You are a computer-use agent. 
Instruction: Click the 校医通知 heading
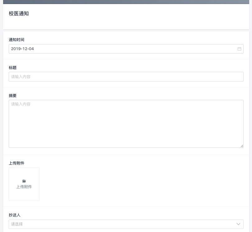click(19, 13)
